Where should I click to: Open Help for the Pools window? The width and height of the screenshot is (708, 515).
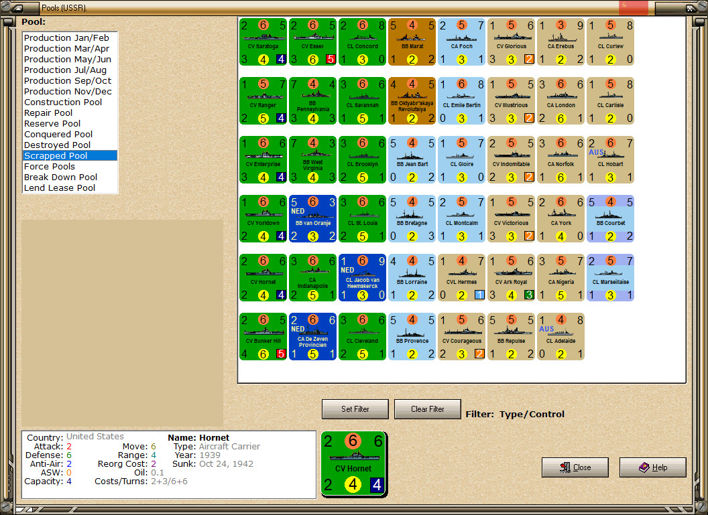(652, 467)
